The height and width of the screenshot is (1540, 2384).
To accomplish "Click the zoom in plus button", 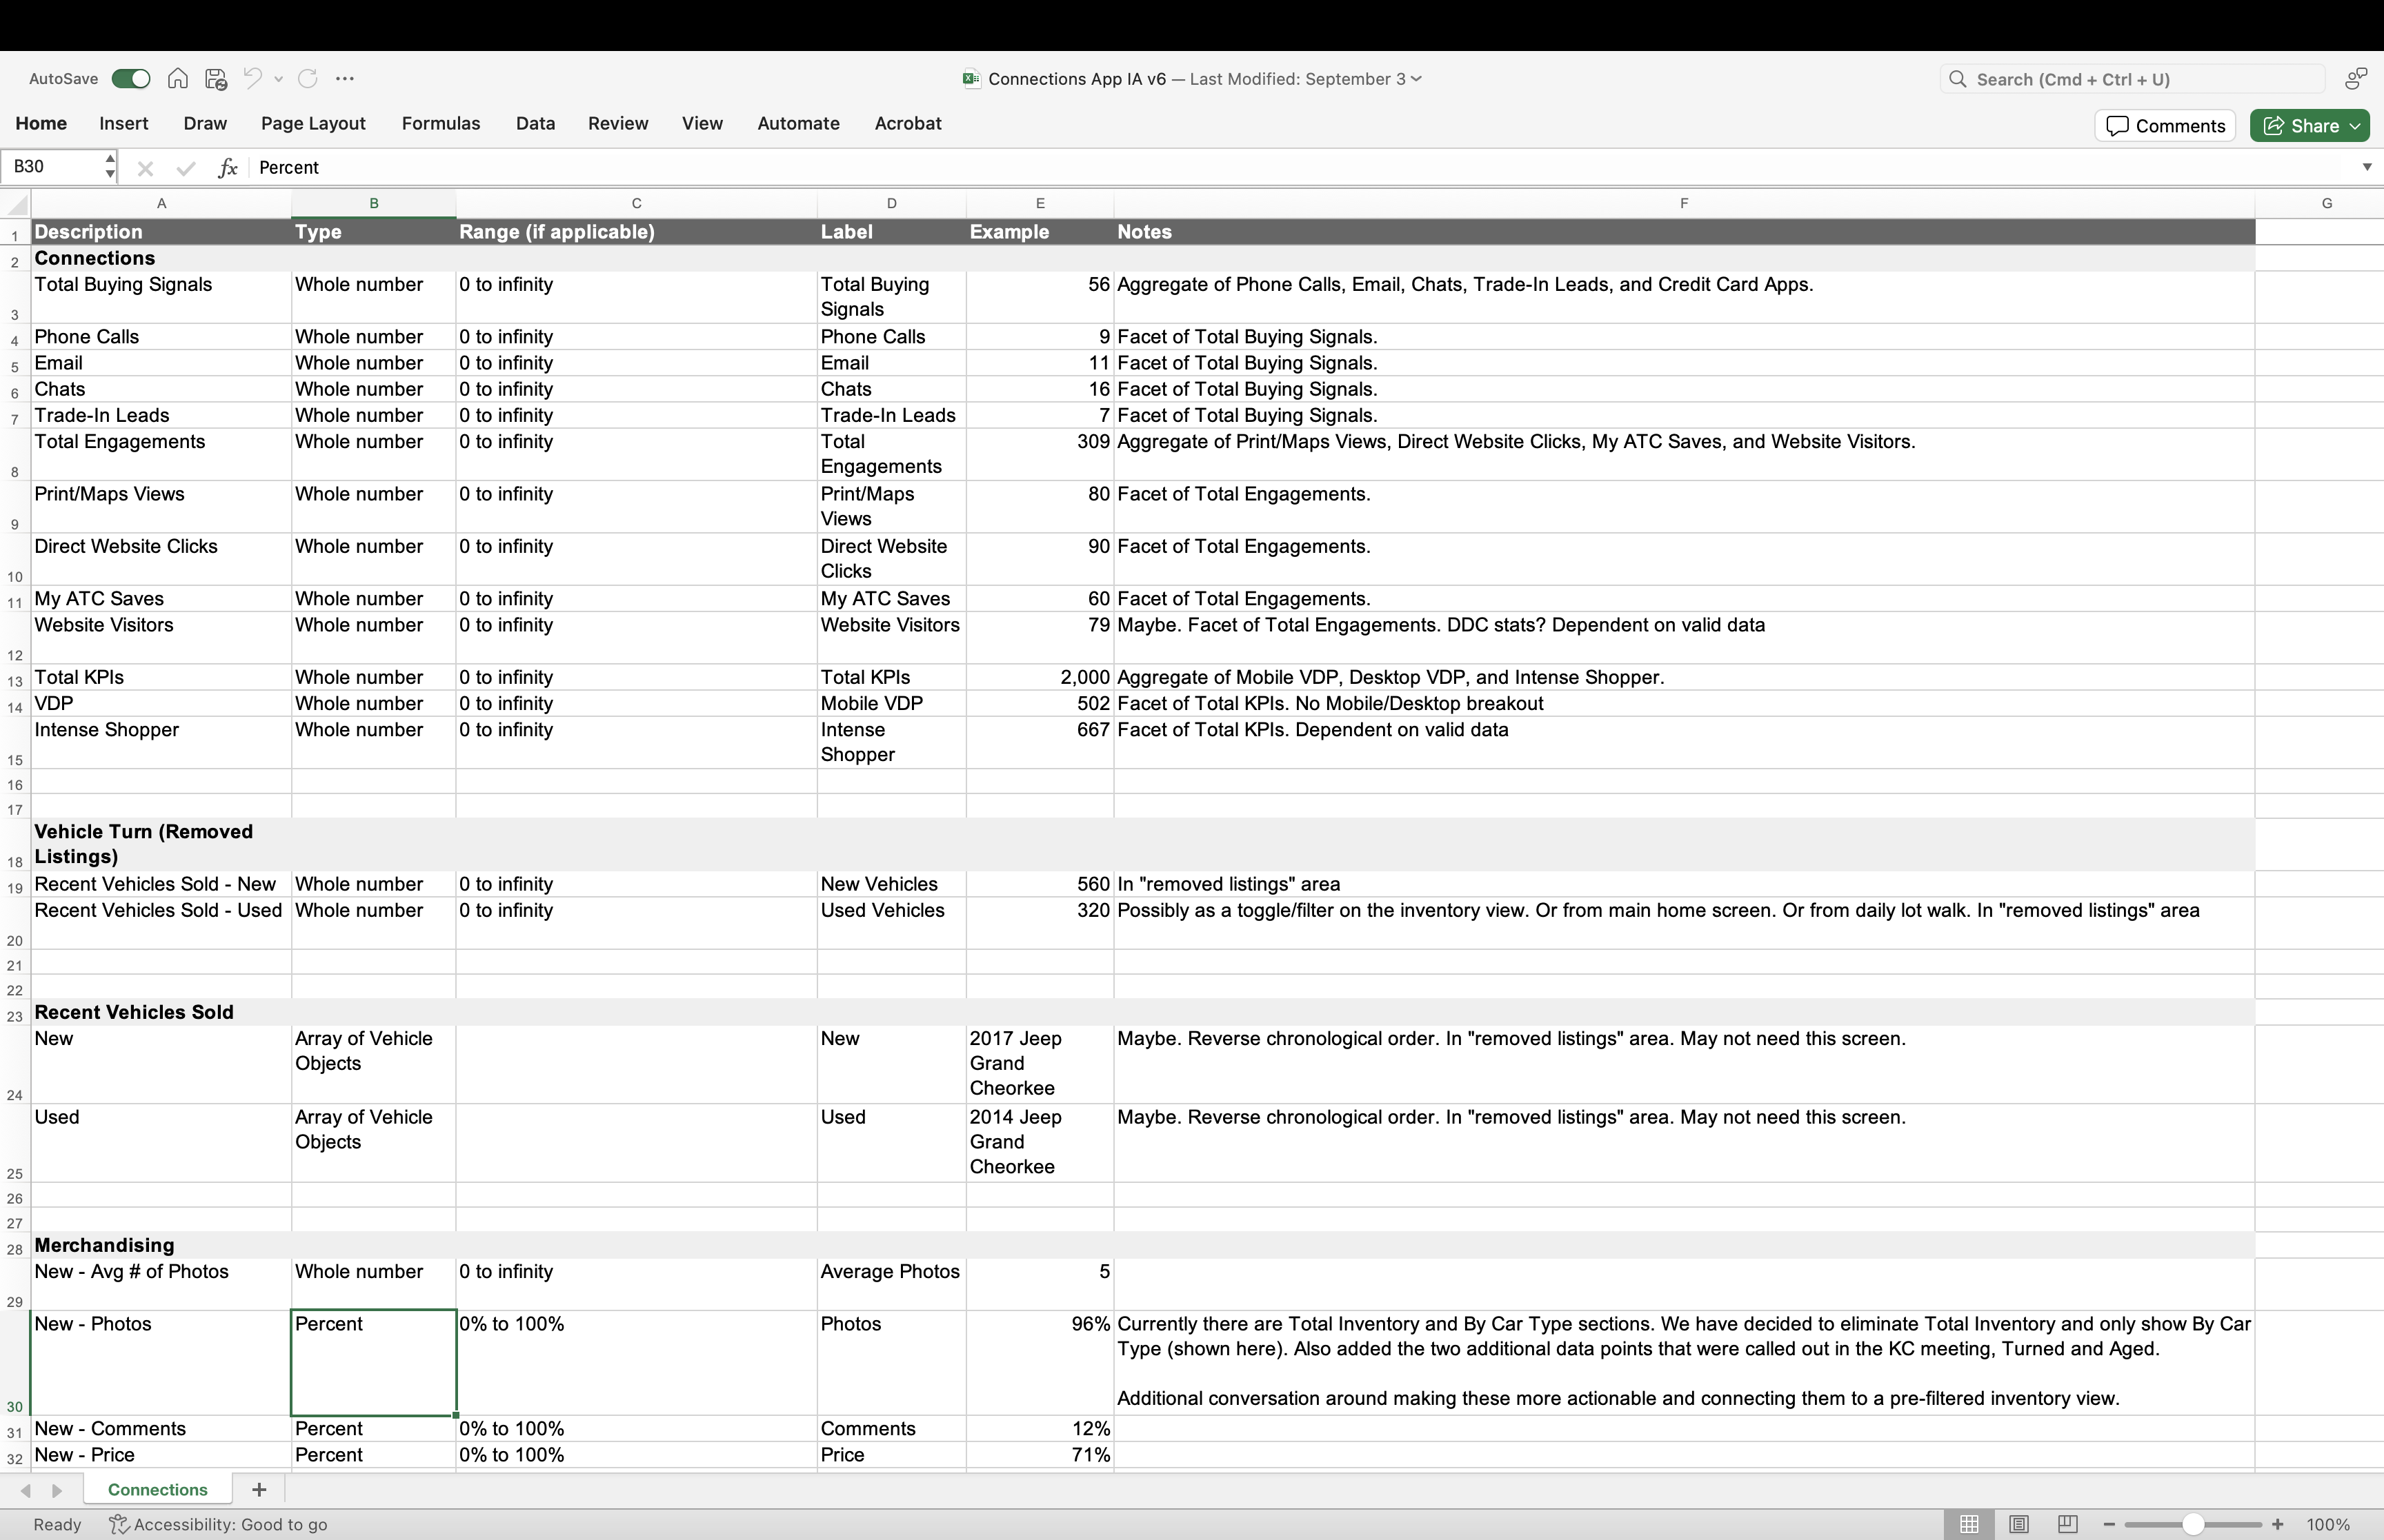I will (2278, 1525).
